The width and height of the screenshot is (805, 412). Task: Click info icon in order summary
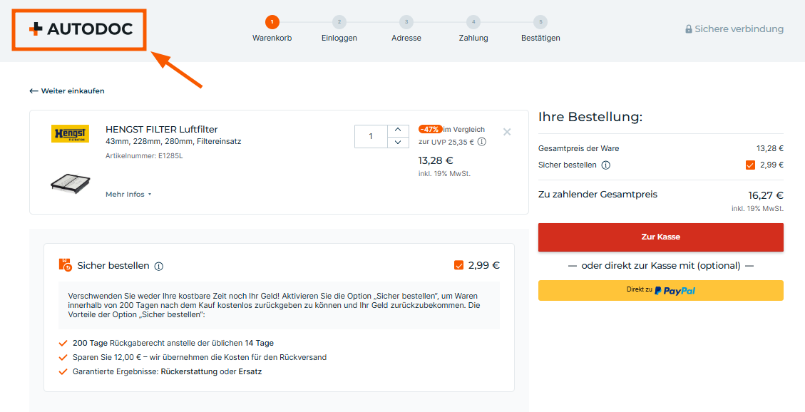[x=605, y=165]
